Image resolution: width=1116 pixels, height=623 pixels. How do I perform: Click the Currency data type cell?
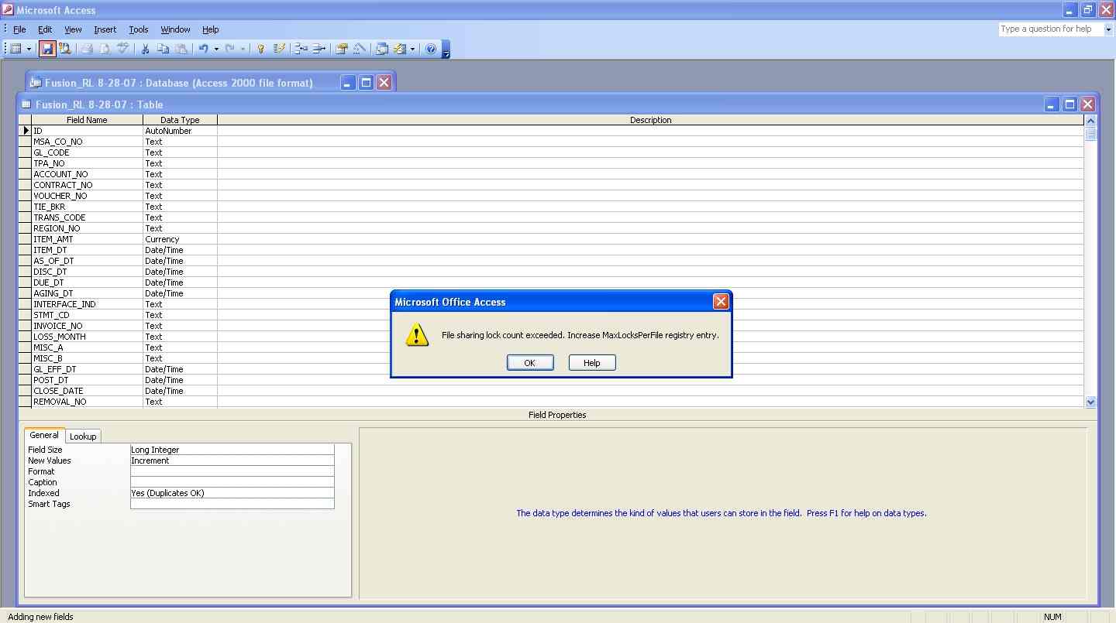coord(180,239)
